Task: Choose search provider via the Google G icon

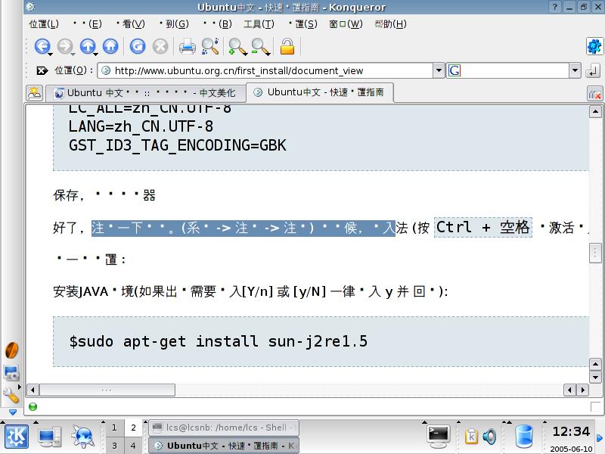Action: point(455,70)
